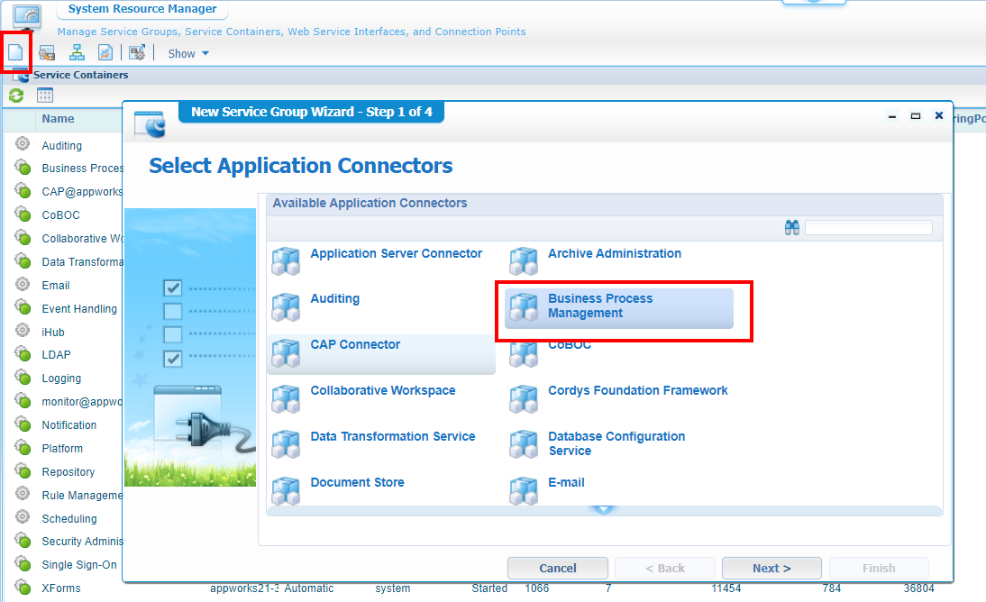986x602 pixels.
Task: Select the Application Server Connector icon
Action: click(286, 261)
